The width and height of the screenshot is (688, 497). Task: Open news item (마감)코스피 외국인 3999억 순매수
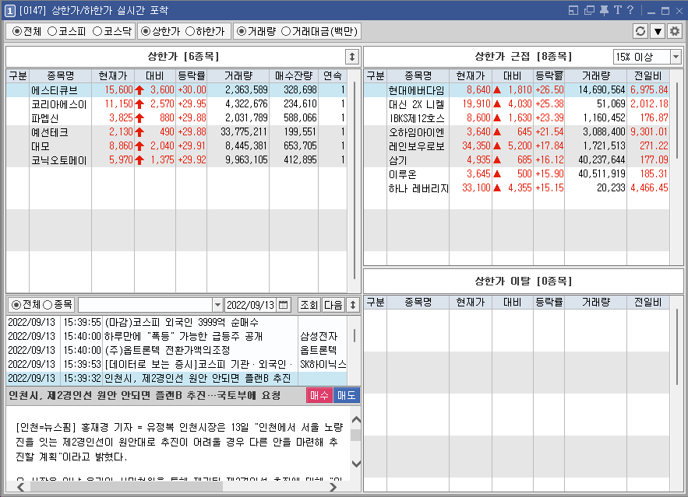click(177, 322)
